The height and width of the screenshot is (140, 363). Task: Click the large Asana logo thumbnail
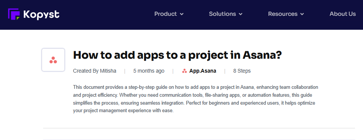(53, 60)
